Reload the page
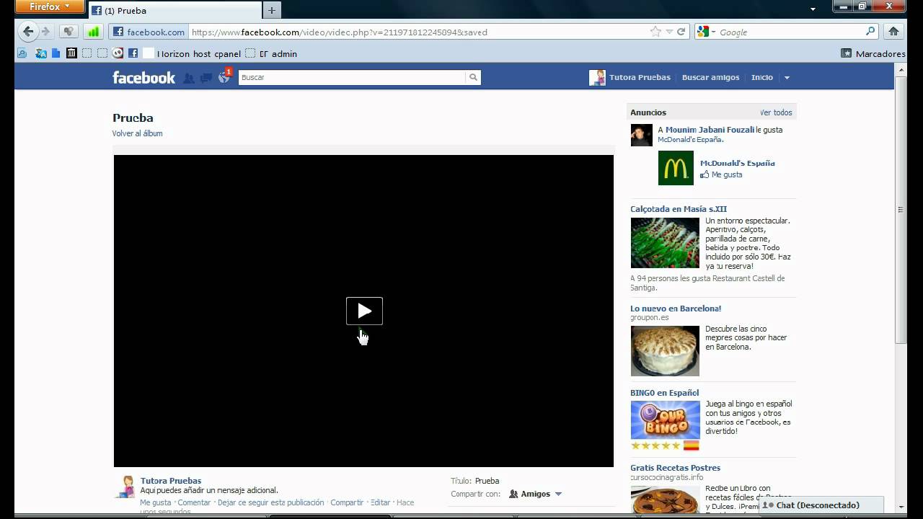The image size is (923, 519). pyautogui.click(x=681, y=32)
